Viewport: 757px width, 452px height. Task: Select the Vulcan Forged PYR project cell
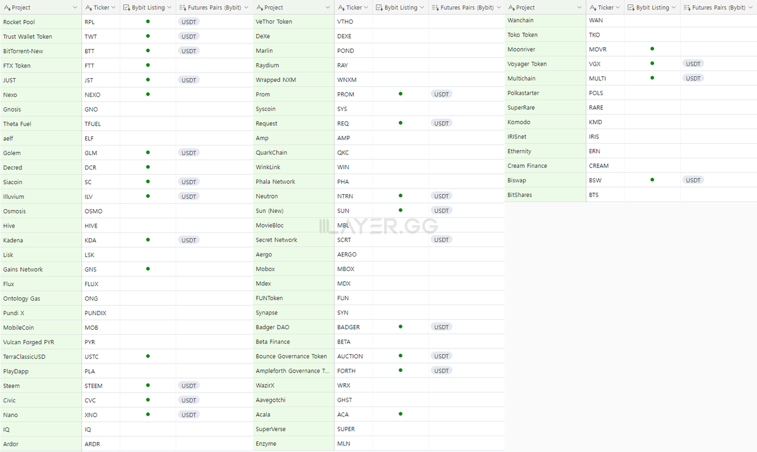[41, 342]
